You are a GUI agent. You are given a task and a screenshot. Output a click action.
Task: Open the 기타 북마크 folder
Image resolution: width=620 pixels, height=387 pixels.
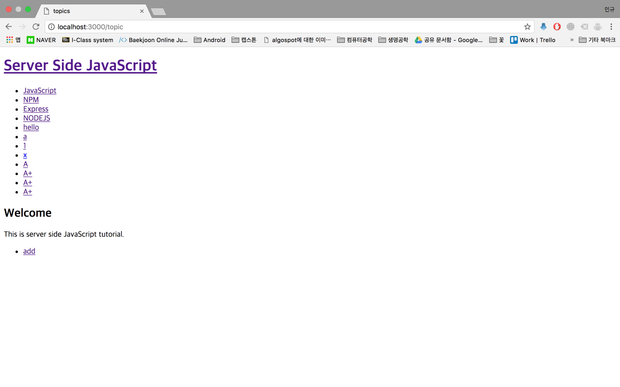(x=597, y=40)
